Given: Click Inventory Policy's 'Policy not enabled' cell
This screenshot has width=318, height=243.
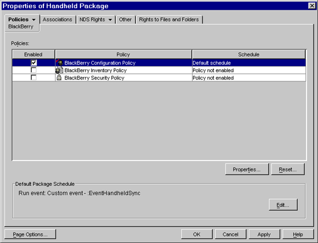Looking at the screenshot, I should click(249, 70).
